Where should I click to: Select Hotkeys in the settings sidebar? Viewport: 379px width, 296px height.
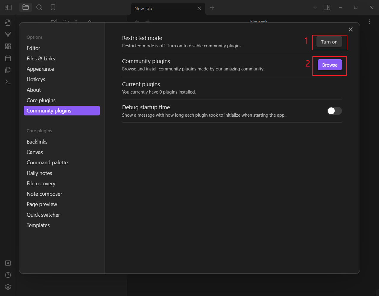coord(36,79)
